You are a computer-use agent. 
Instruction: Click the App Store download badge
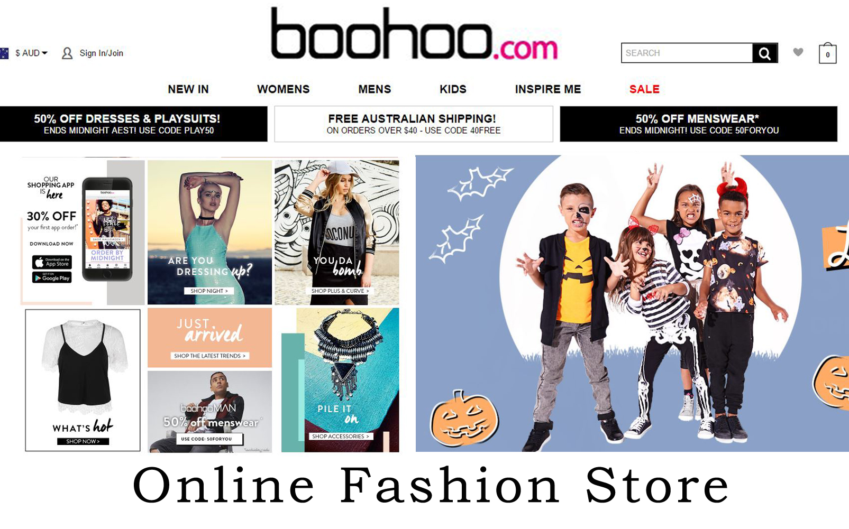click(x=52, y=262)
